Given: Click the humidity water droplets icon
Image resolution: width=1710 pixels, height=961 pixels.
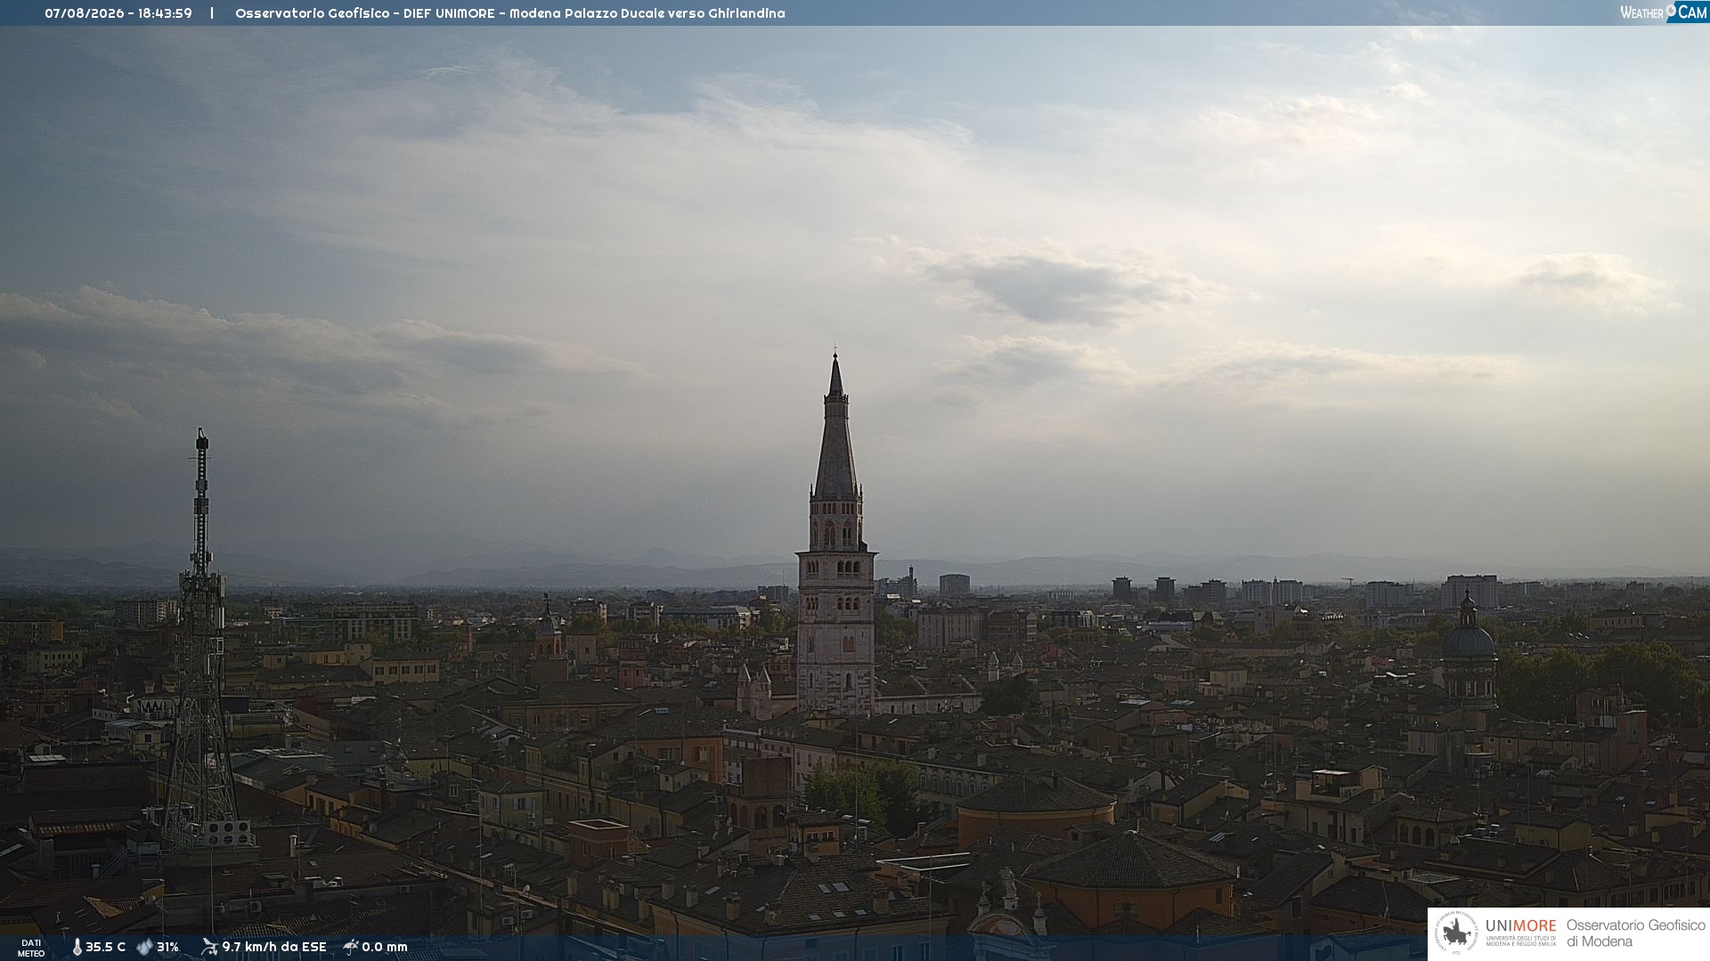Looking at the screenshot, I should (144, 947).
